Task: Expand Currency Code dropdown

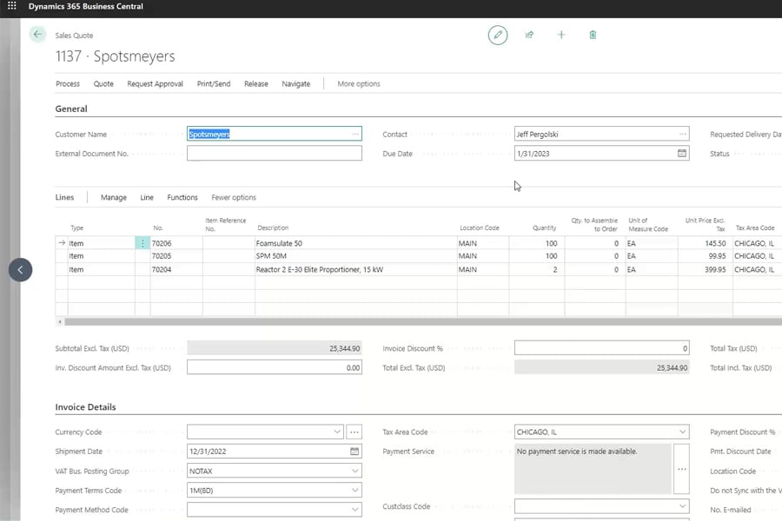Action: (x=337, y=432)
